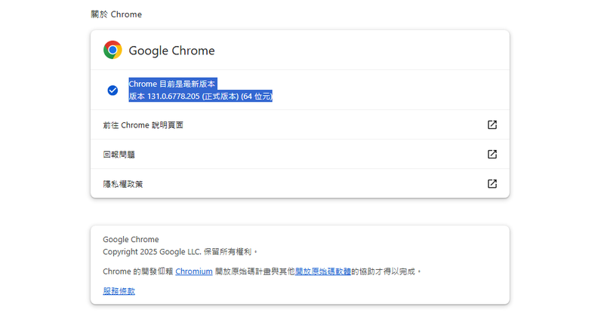This screenshot has height=319, width=589.
Task: Click the large Google Chrome heading text
Action: tap(171, 51)
